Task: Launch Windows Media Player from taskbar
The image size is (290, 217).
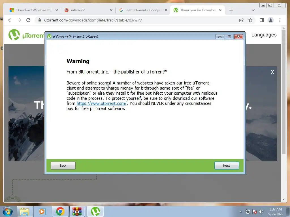Action: pyautogui.click(x=42, y=211)
